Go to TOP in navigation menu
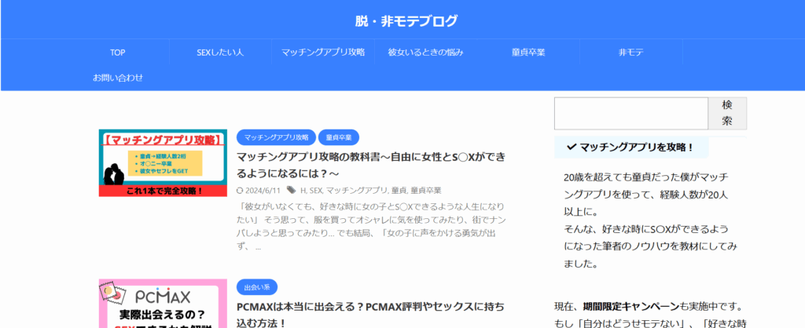The image size is (805, 328). 118,53
